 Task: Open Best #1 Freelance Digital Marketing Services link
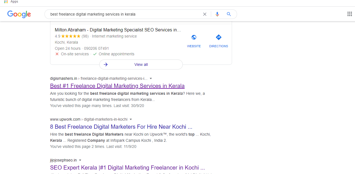[117, 86]
